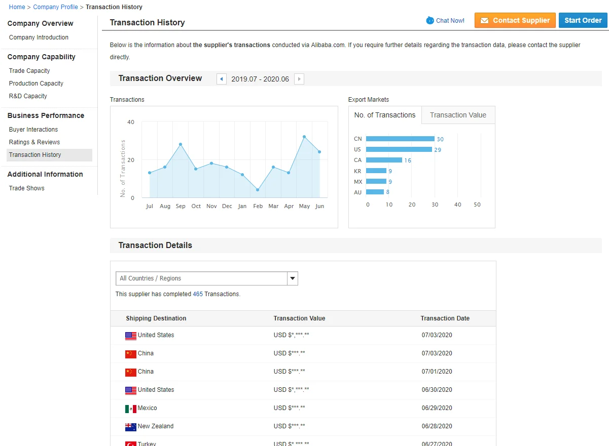Open Trade Shows sidebar link

(x=27, y=188)
